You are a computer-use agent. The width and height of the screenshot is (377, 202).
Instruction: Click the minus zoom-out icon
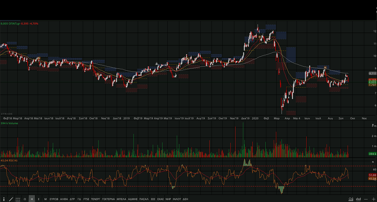tap(366, 199)
